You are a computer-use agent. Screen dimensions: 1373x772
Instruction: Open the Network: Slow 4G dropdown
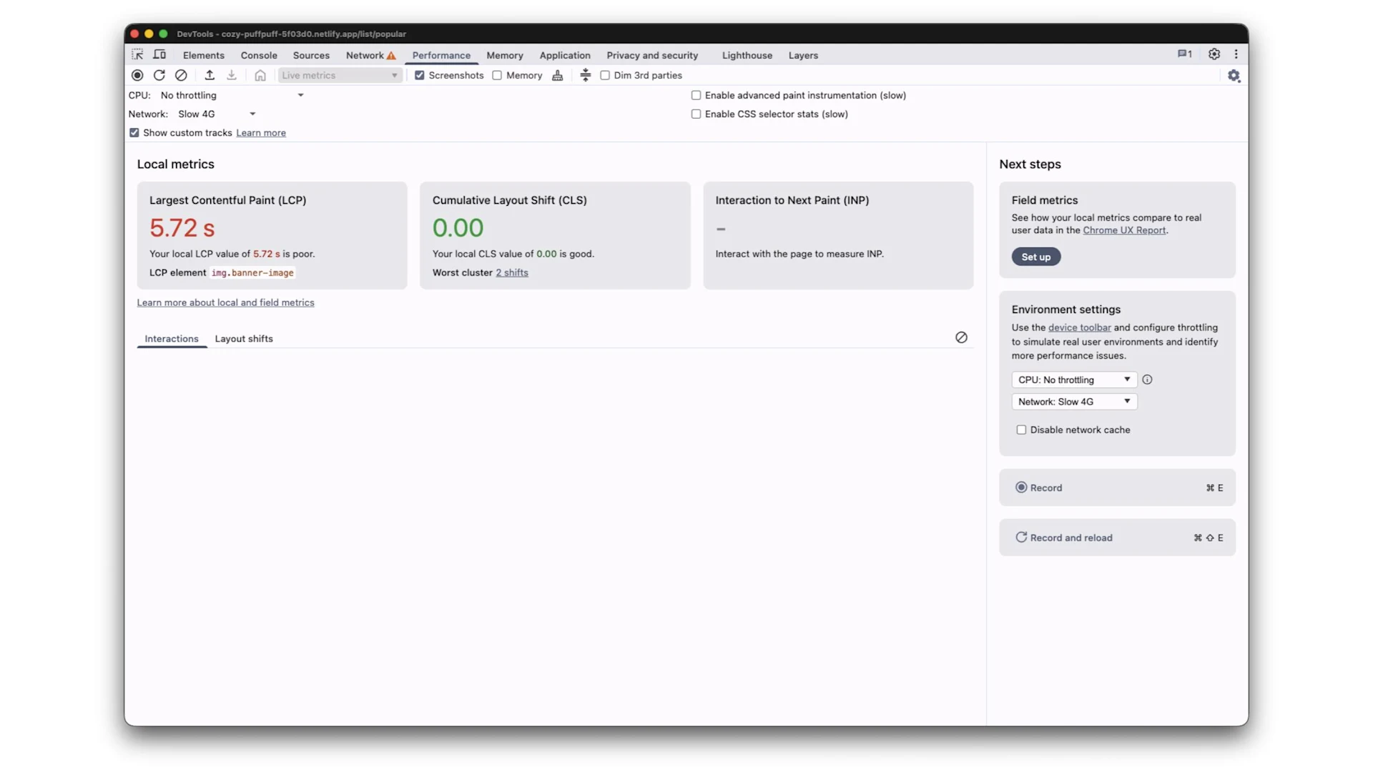[x=1073, y=402]
